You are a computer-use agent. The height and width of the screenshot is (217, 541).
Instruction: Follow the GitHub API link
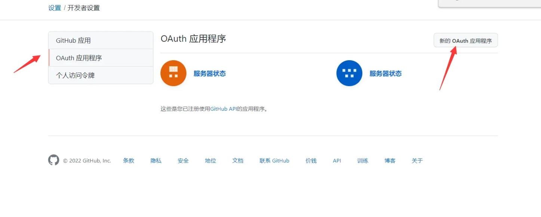[223, 109]
